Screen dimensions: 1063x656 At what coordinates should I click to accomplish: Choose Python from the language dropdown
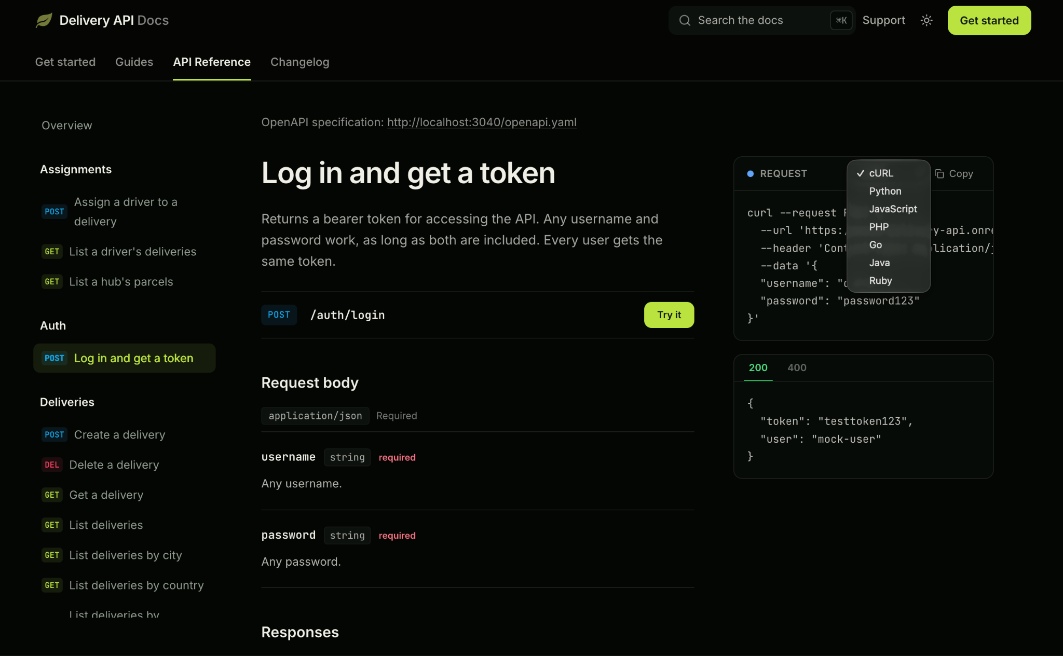[888, 192]
